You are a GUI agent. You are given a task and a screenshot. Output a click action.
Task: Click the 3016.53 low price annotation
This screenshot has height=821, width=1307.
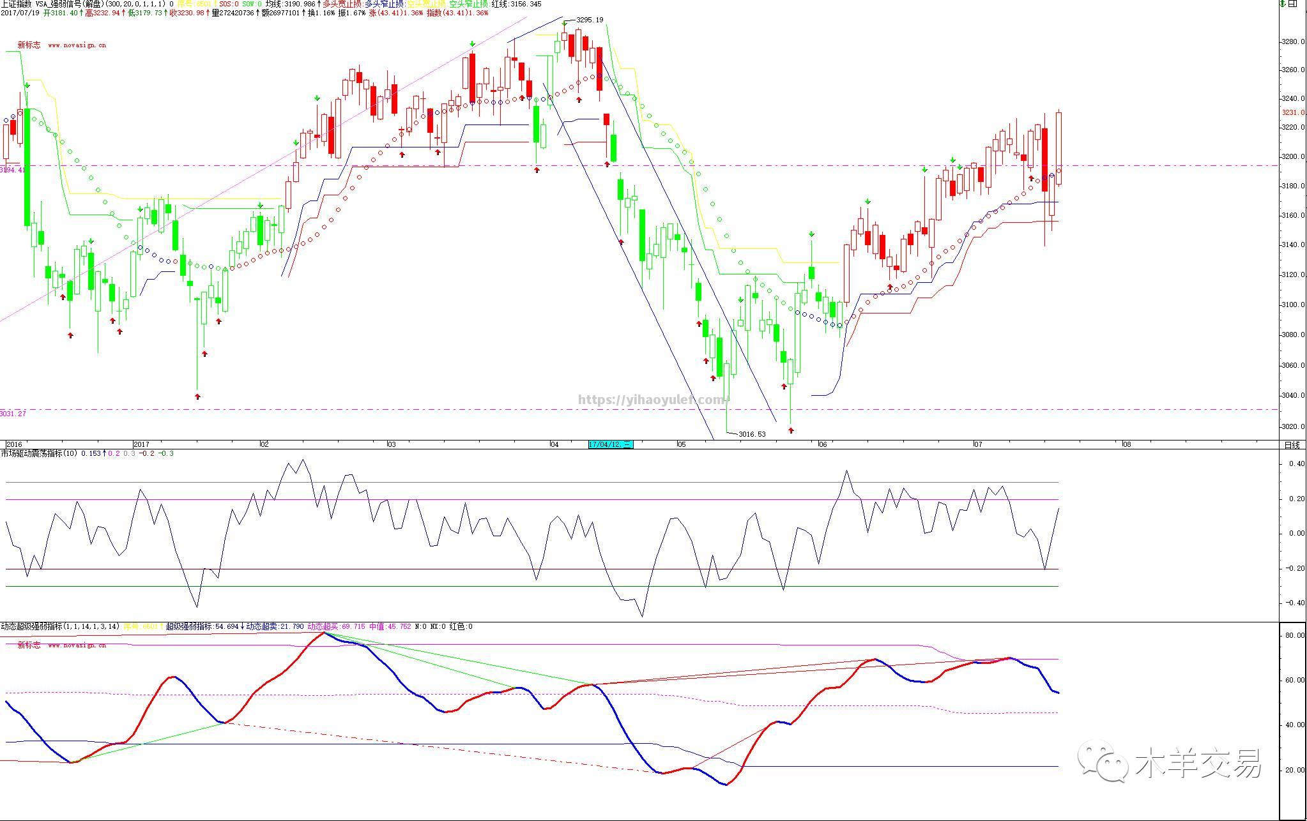coord(751,434)
